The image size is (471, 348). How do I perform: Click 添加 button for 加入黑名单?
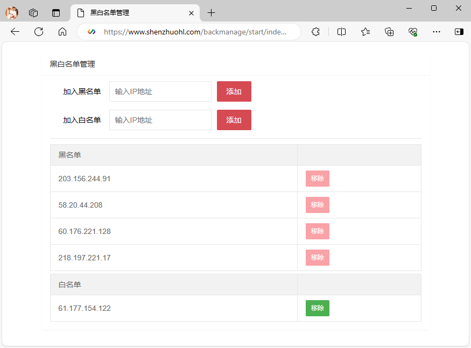coord(234,91)
